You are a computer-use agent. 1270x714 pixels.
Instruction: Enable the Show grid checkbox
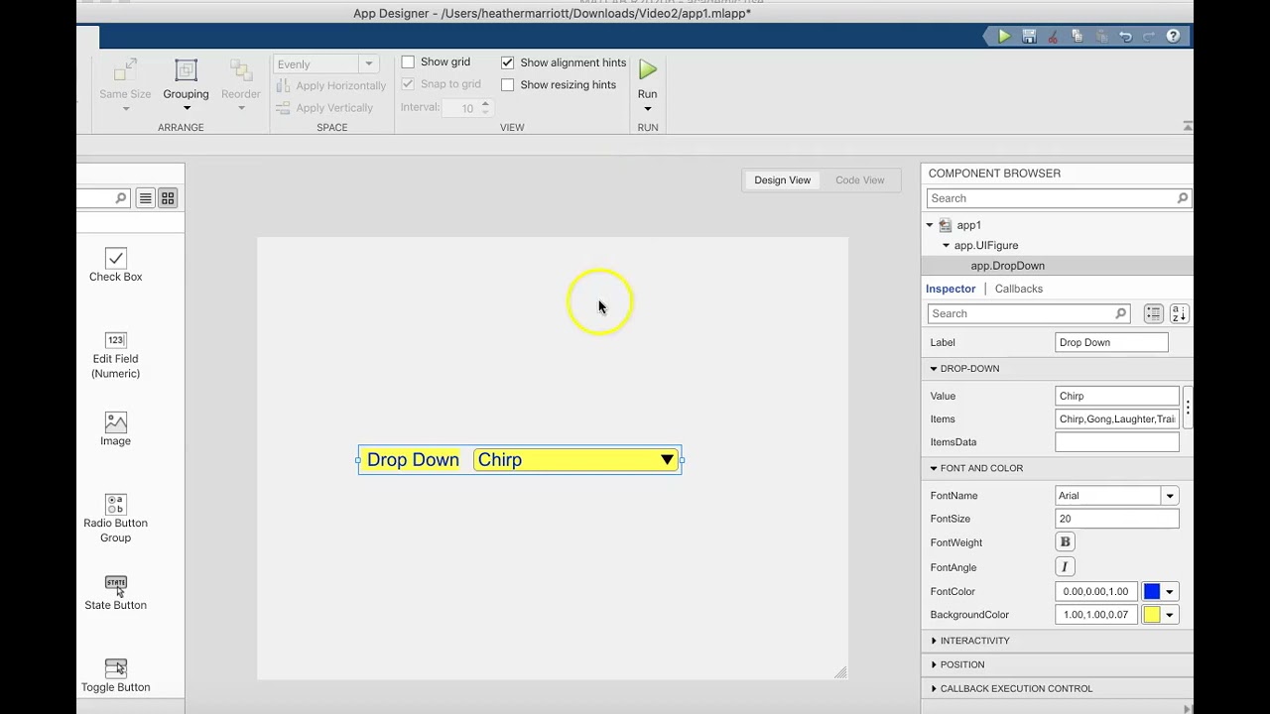408,61
